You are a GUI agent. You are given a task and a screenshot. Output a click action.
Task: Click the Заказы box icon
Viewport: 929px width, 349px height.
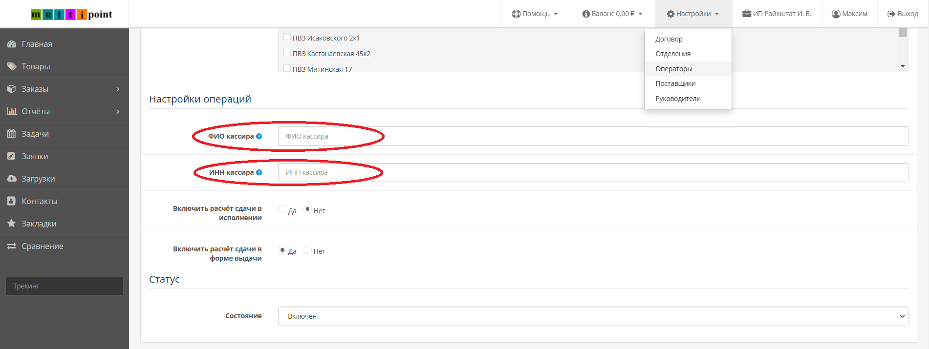[12, 89]
